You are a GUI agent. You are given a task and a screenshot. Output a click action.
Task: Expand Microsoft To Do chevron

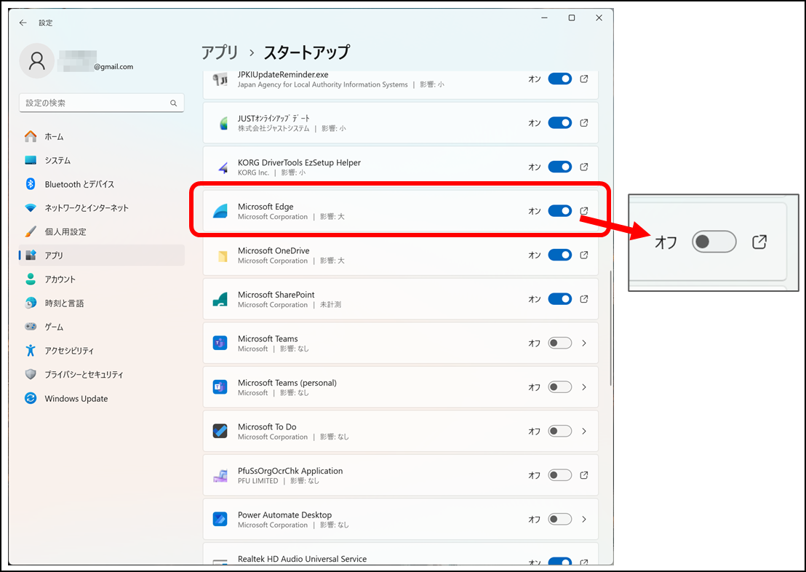tap(584, 431)
